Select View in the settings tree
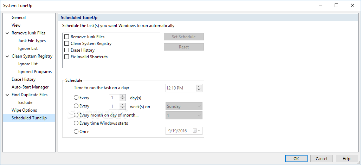The width and height of the screenshot is (361, 165). pyautogui.click(x=16, y=25)
